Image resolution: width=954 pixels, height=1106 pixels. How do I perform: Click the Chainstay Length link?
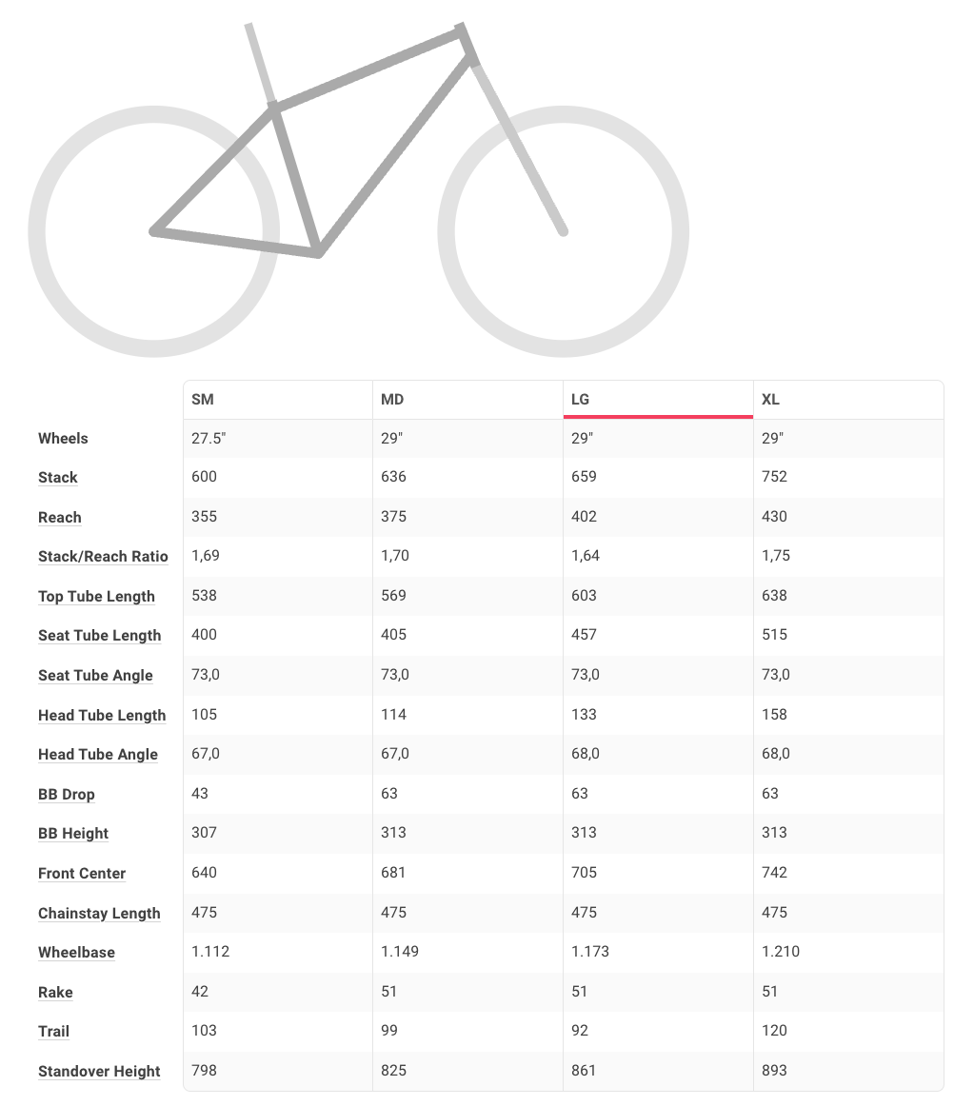99,914
